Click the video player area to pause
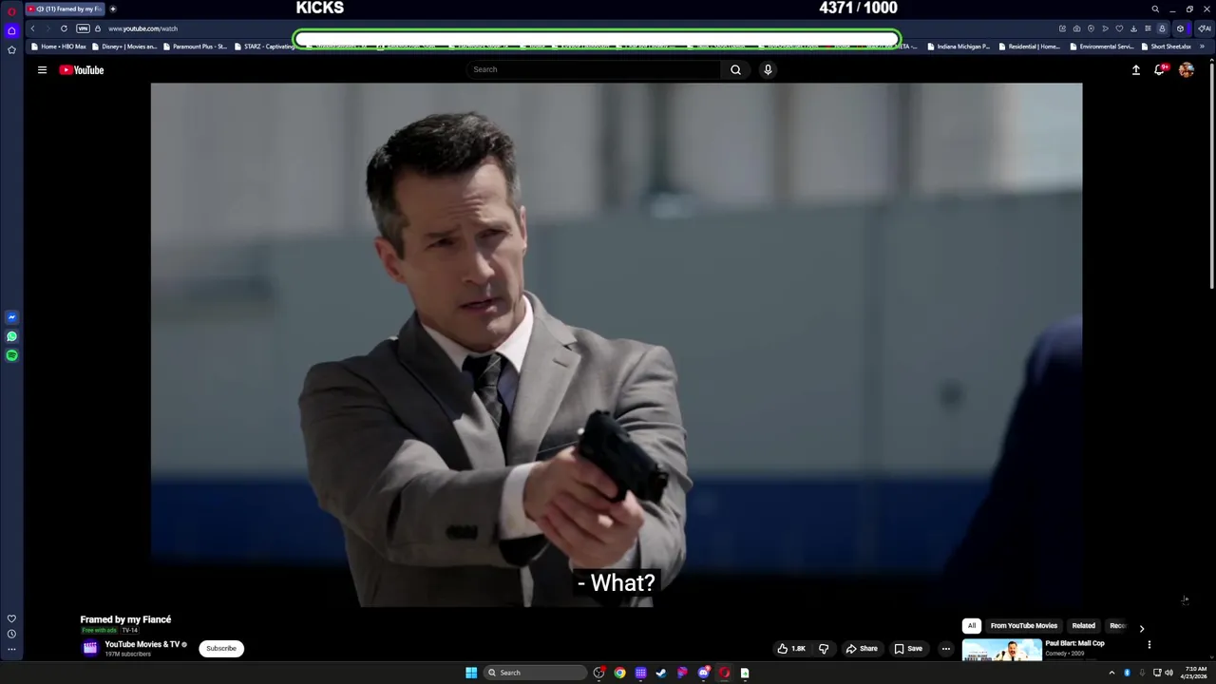 point(616,345)
